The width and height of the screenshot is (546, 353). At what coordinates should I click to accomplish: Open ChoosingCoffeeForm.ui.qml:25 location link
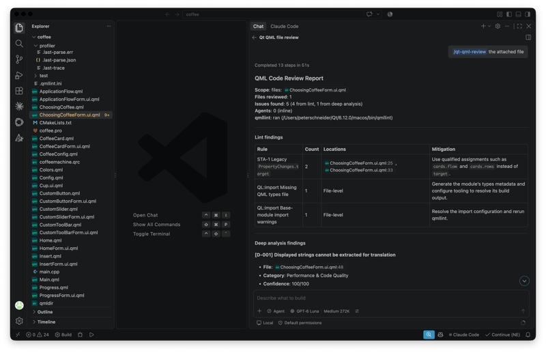(359, 163)
